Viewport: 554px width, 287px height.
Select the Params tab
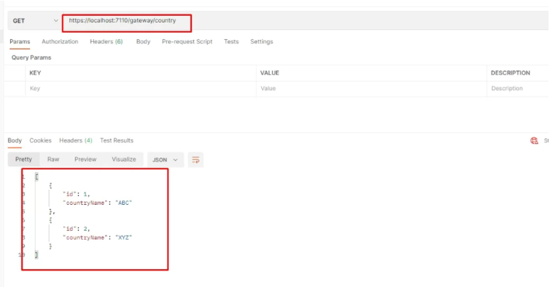click(x=19, y=42)
